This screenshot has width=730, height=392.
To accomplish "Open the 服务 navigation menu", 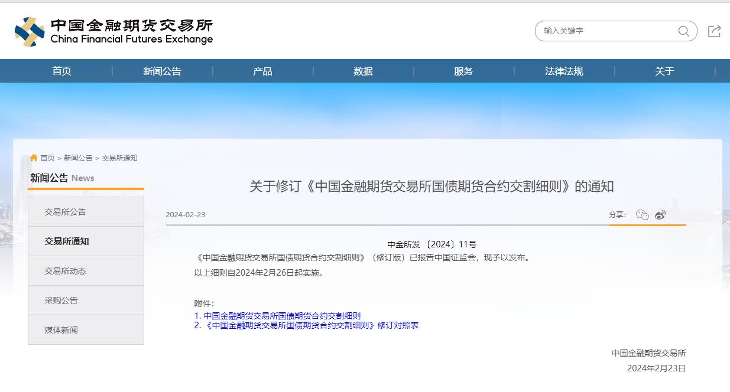I will (x=463, y=71).
